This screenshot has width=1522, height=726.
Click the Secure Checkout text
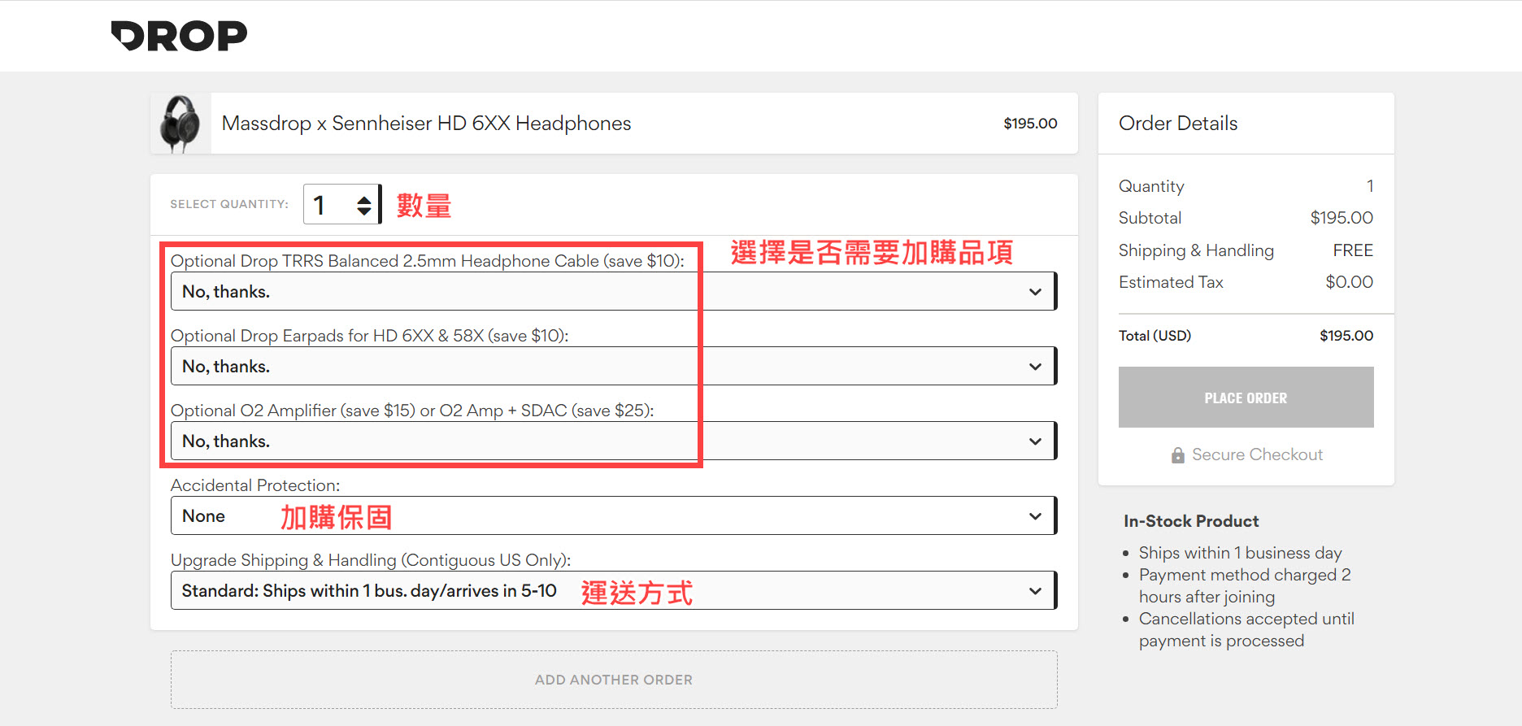click(1257, 455)
